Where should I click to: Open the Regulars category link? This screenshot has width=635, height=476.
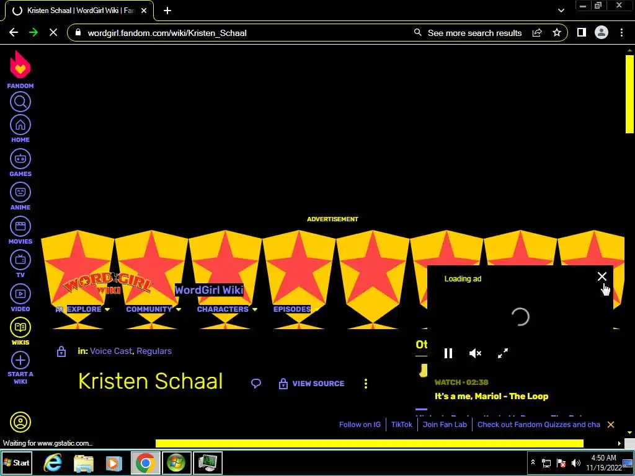(x=154, y=351)
